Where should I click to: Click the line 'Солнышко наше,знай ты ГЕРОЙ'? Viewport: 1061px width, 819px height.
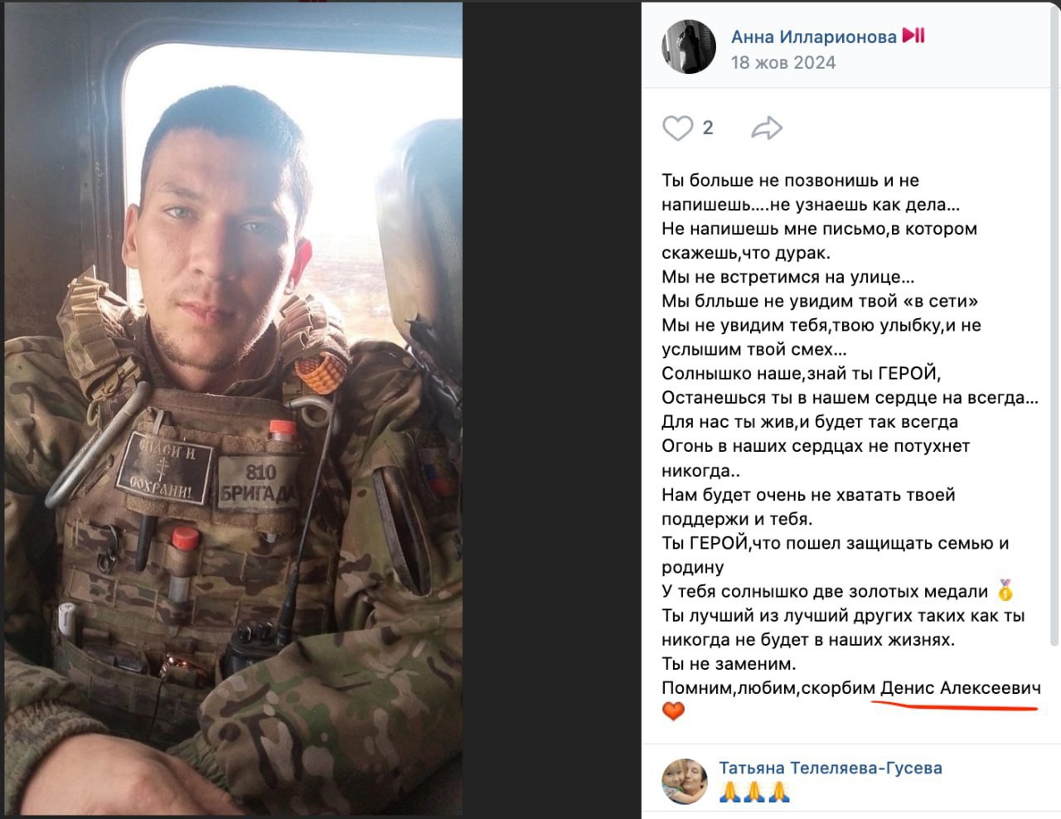[802, 373]
